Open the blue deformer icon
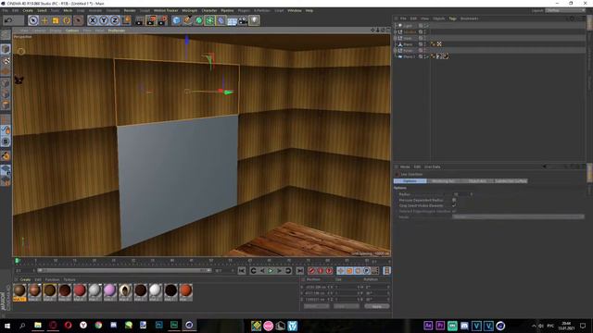This screenshot has width=593, height=333. pos(221,20)
